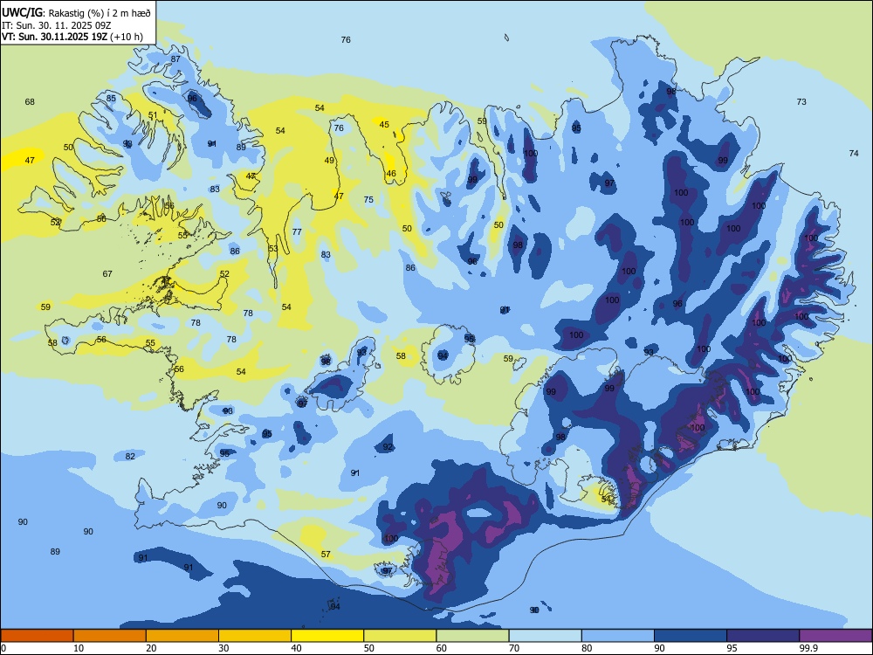Click the legend tick label '99.9'

pos(808,648)
